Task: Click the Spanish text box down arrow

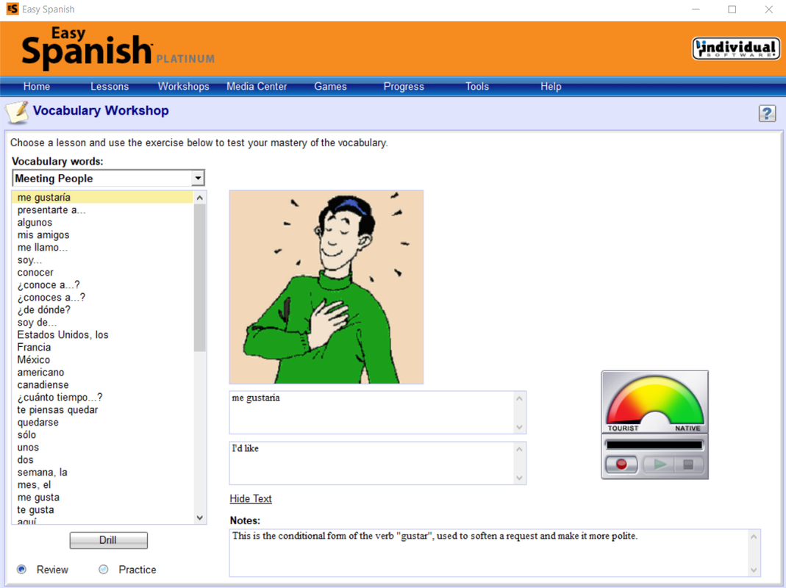Action: click(519, 427)
